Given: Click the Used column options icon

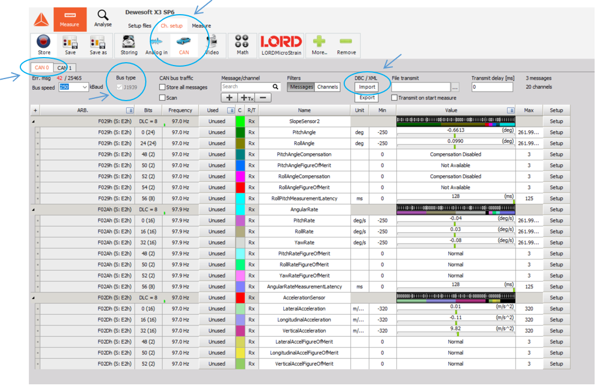Looking at the screenshot, I should coord(231,110).
